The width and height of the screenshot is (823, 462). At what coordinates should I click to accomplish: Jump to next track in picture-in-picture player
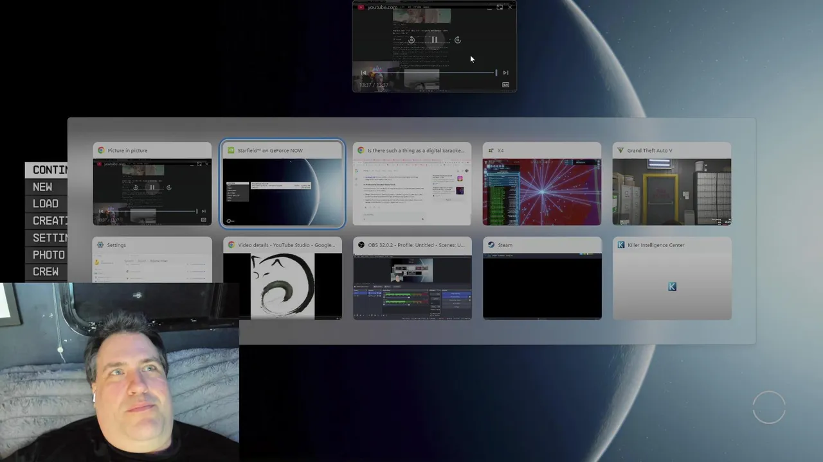tap(505, 73)
